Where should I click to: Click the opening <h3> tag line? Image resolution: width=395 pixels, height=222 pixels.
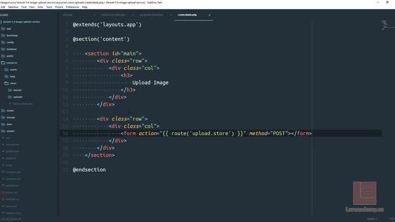(x=127, y=75)
